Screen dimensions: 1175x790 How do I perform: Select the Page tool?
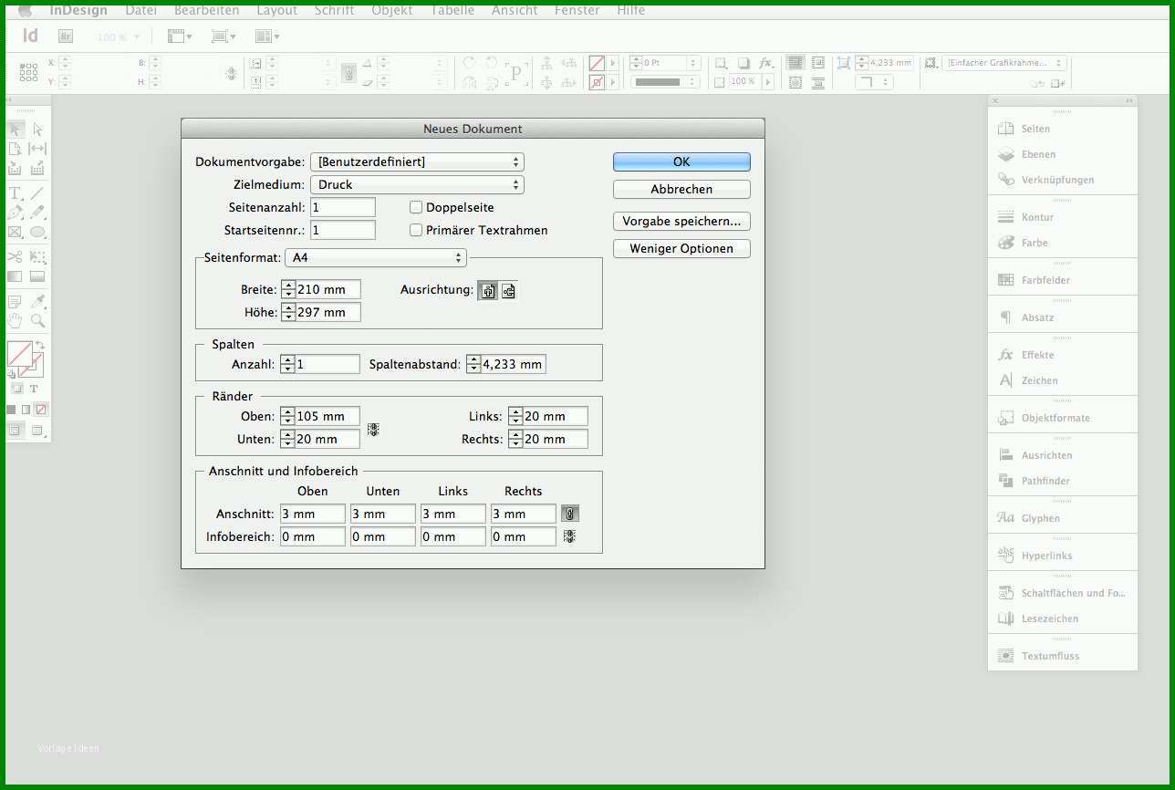(16, 149)
